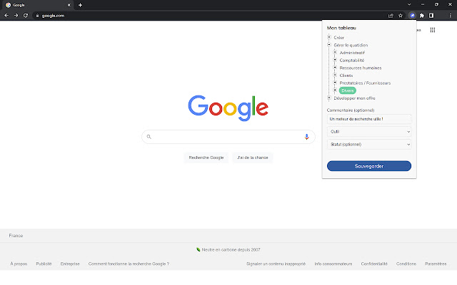This screenshot has height=285, width=457.
Task: Open the À propos footer link
Action: pyautogui.click(x=19, y=264)
